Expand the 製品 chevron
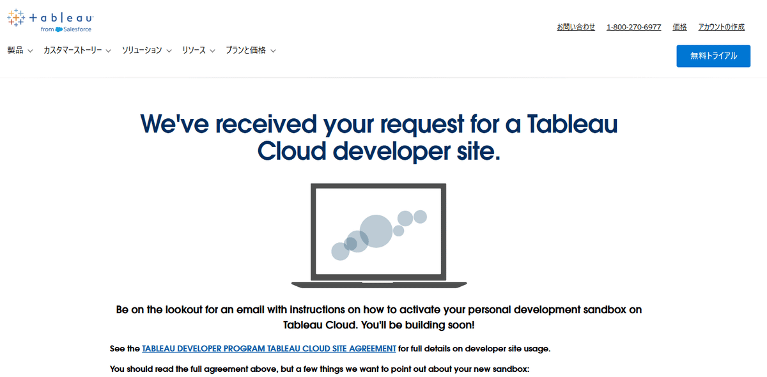Viewport: 767px width, 377px height. (31, 50)
